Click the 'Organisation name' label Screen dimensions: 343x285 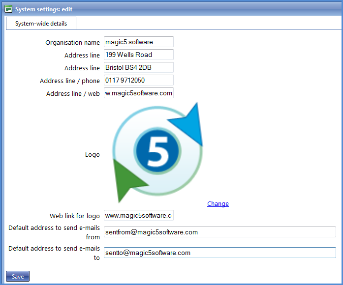[x=72, y=42]
